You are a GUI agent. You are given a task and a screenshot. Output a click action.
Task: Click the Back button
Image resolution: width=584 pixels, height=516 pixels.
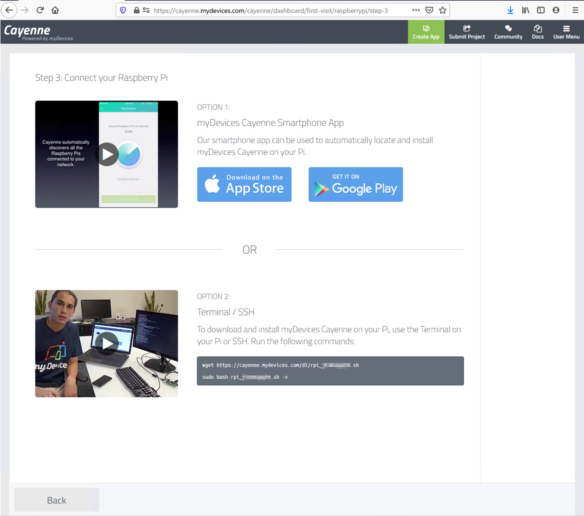(x=56, y=500)
